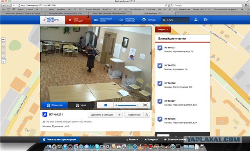Viewport: 250px width, 151px height.
Task: Show Safari top sites grid
Action: point(14,9)
